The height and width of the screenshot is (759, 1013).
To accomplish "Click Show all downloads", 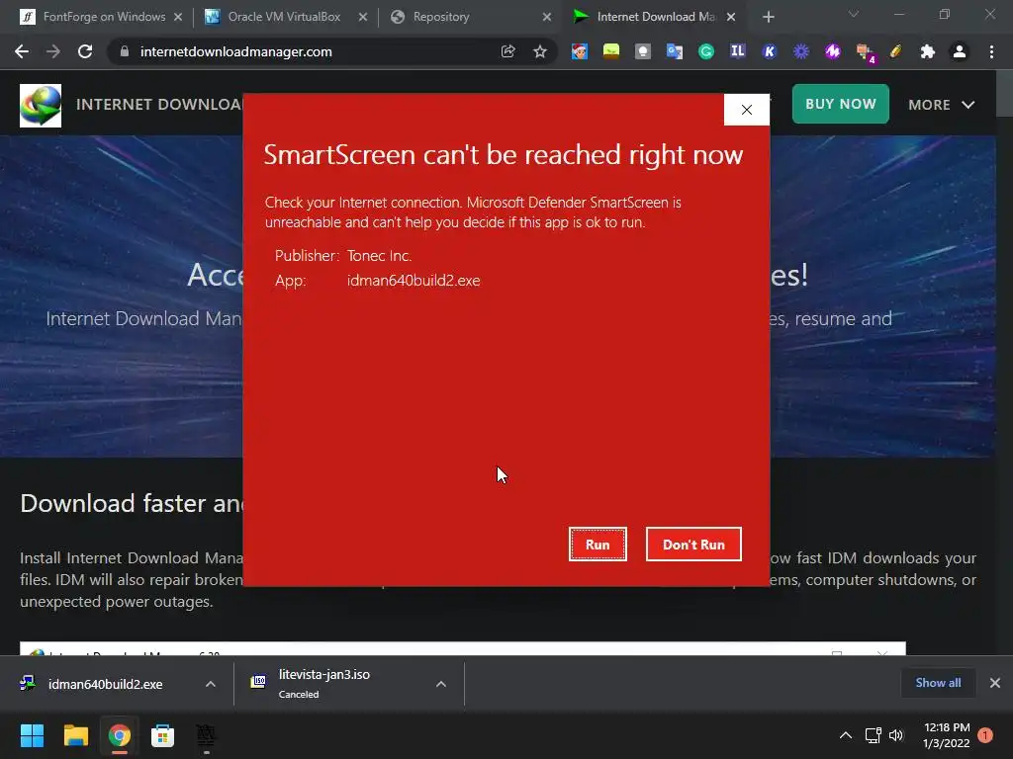I will click(938, 683).
